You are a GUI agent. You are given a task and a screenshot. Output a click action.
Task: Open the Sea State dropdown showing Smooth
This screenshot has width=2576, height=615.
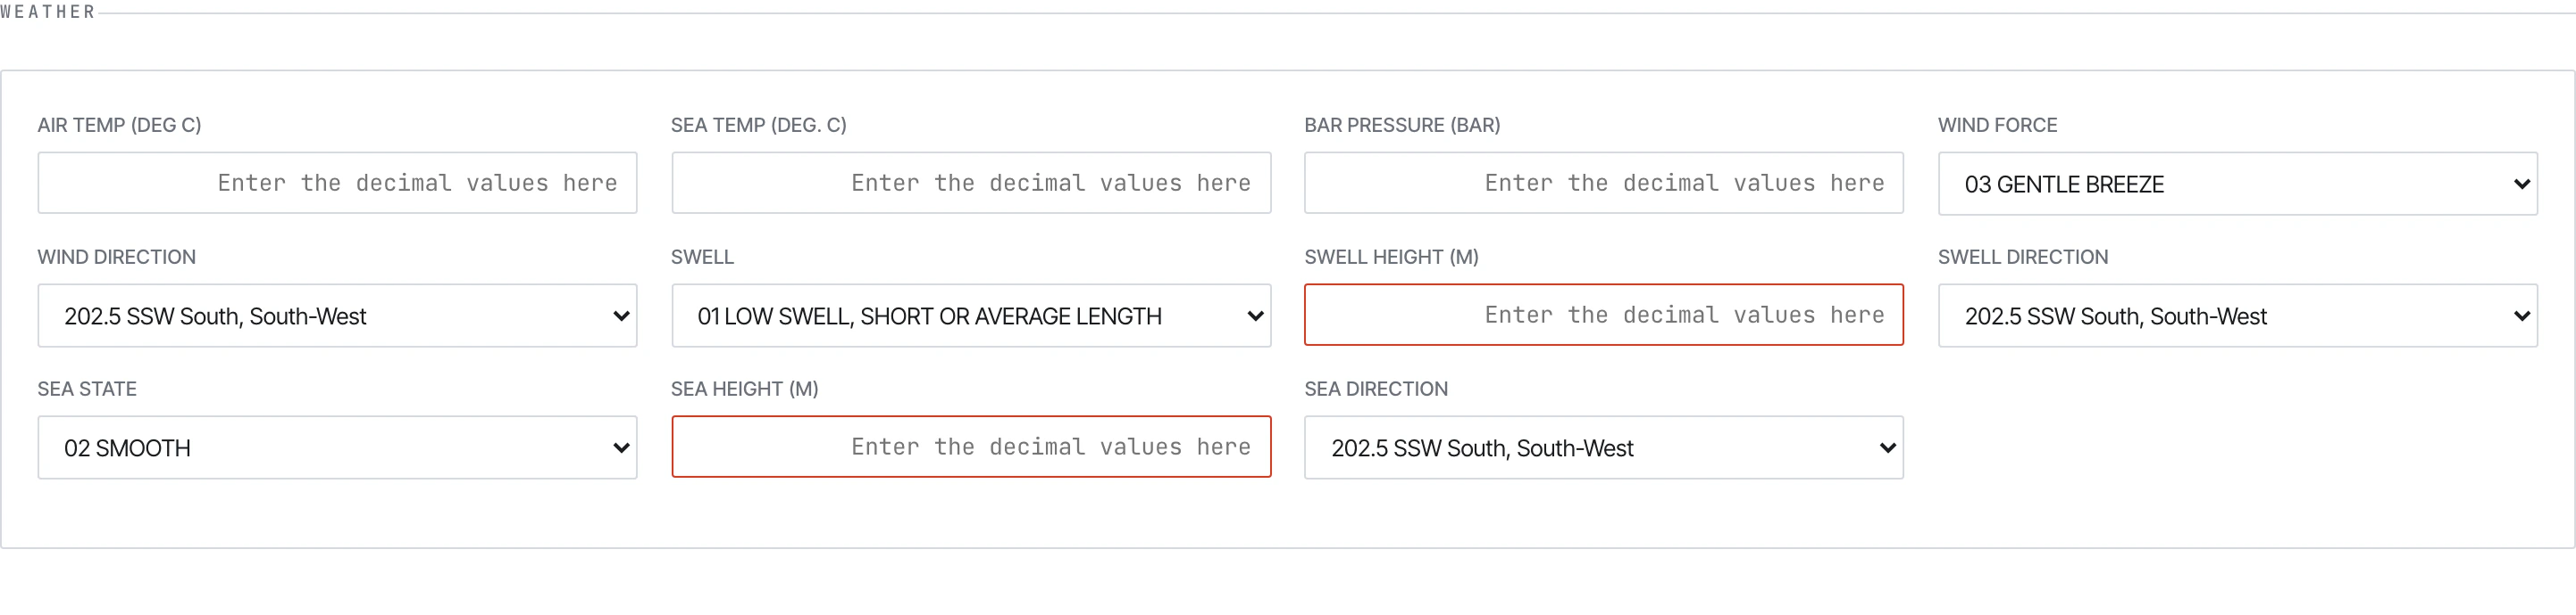[x=337, y=447]
